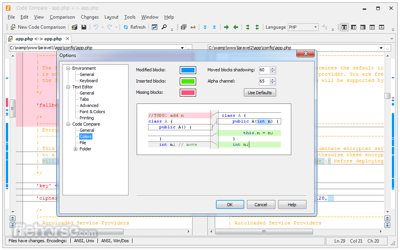
Task: Toggle the axb toolbar icon
Action: pos(193,27)
